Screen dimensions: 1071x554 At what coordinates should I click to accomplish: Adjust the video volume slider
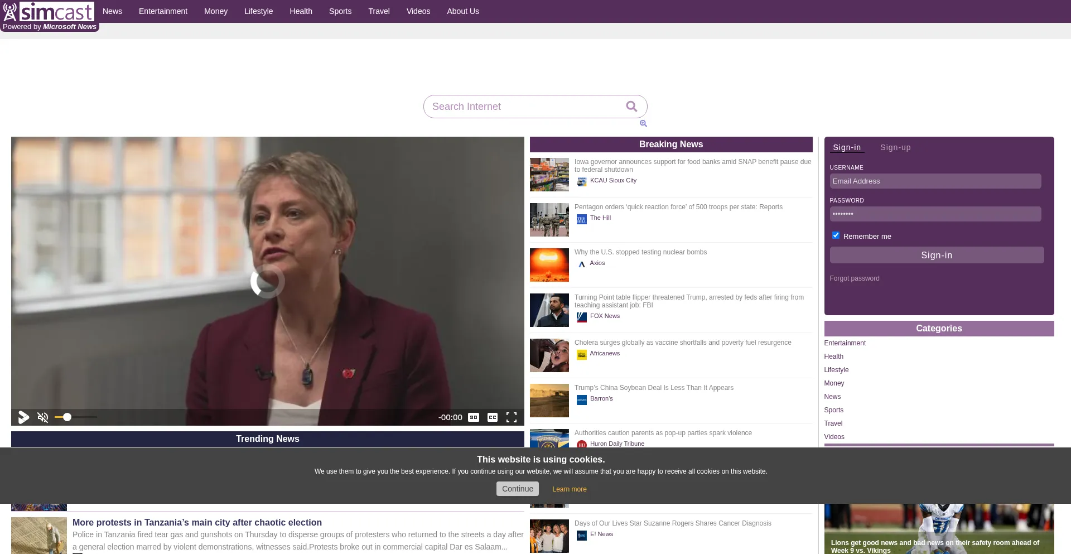click(x=75, y=417)
